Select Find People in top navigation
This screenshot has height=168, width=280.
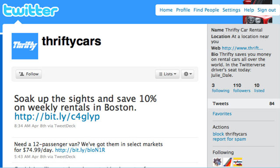coord(206,10)
